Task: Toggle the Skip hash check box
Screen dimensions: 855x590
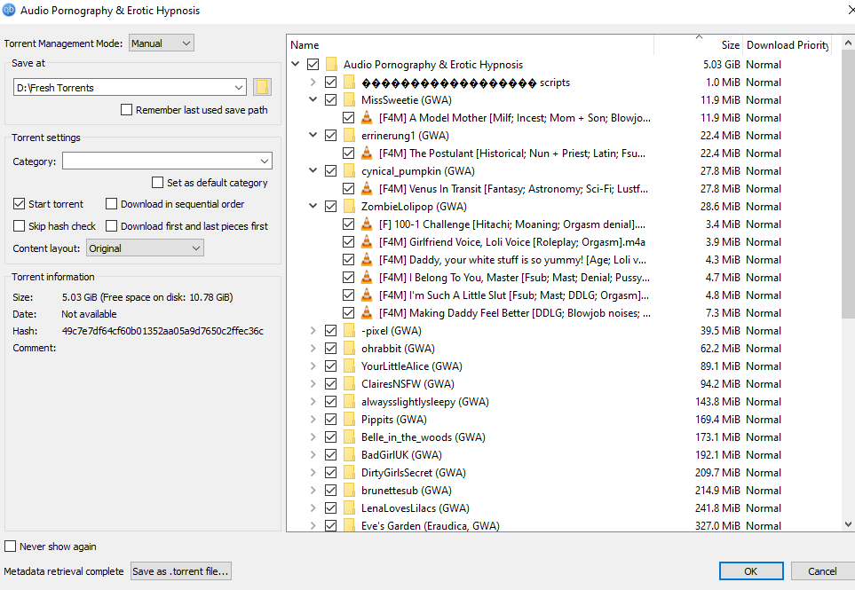Action: 19,225
